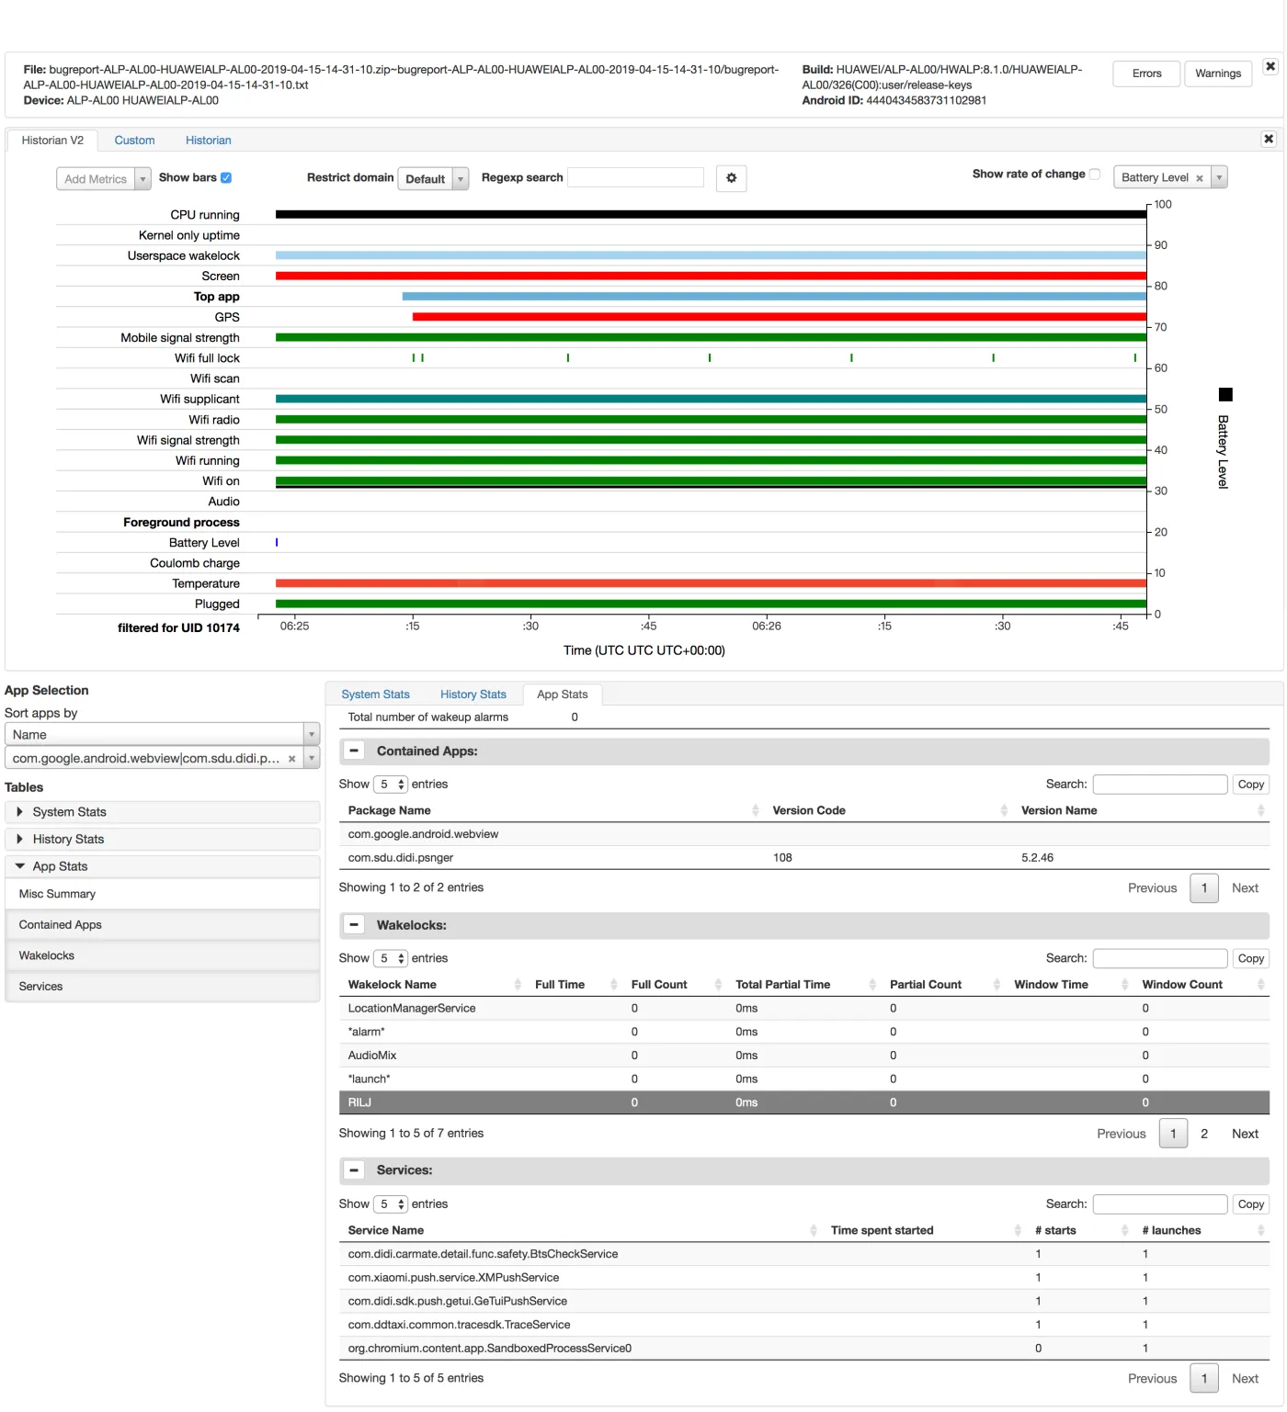
Task: Select the Historian V2 tab
Action: [52, 141]
